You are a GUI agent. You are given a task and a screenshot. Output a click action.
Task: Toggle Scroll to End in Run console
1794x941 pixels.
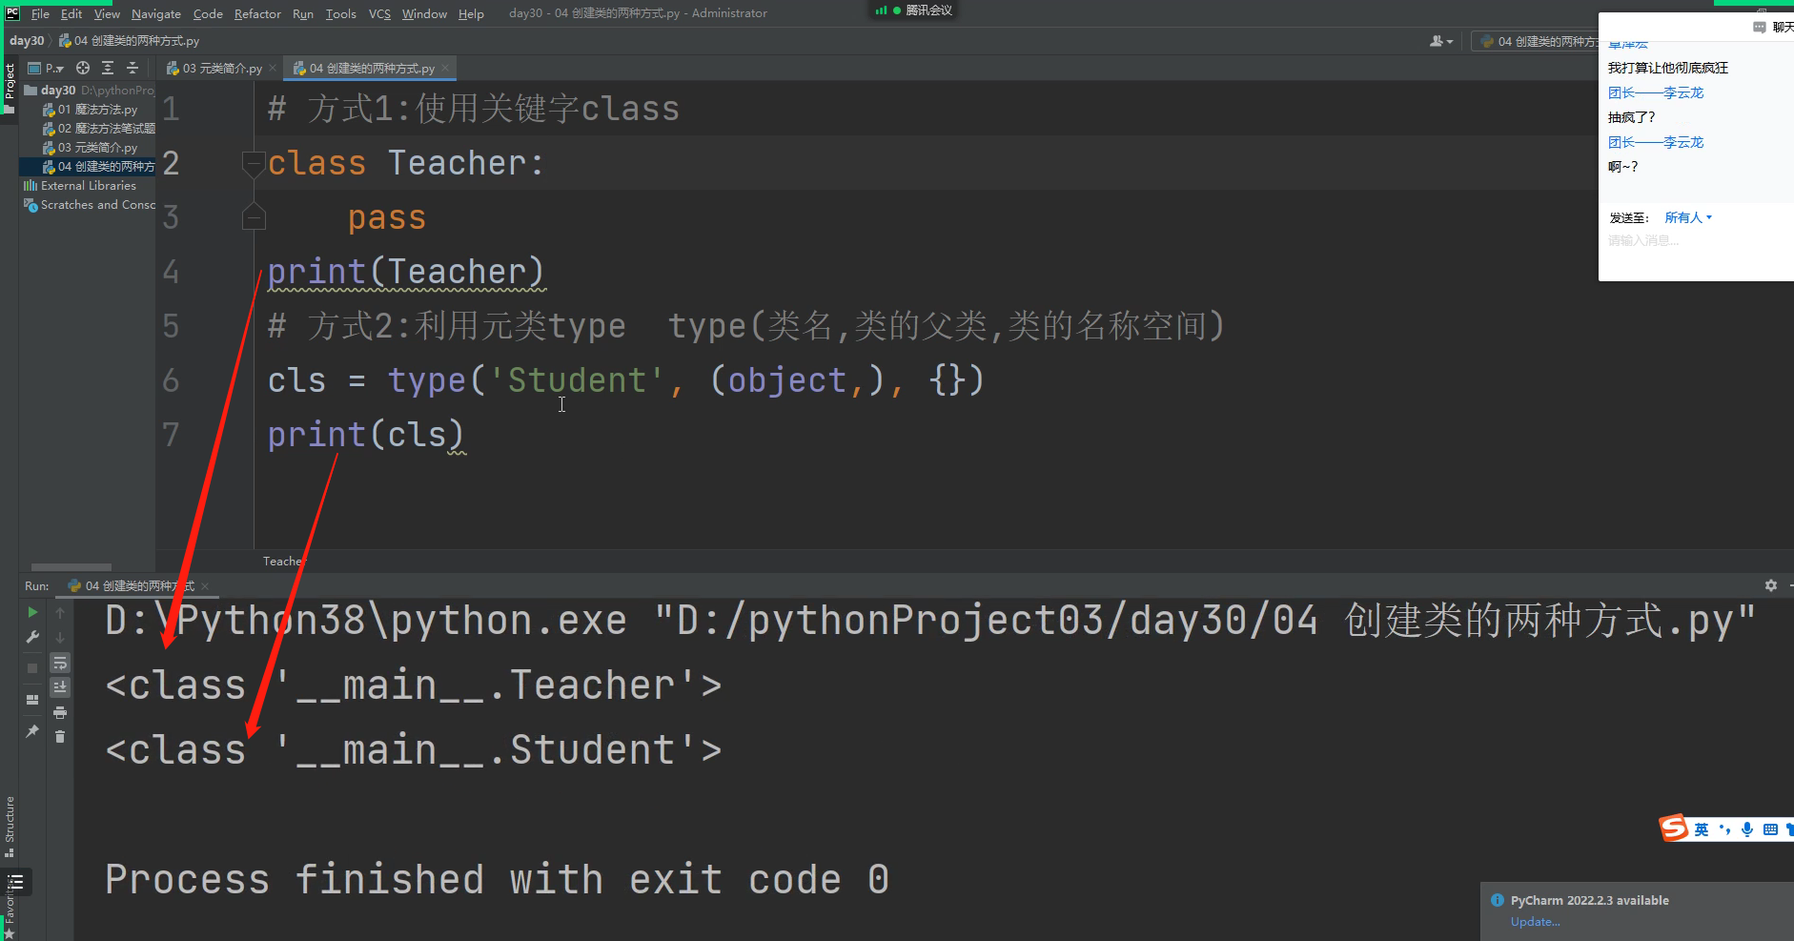click(60, 687)
